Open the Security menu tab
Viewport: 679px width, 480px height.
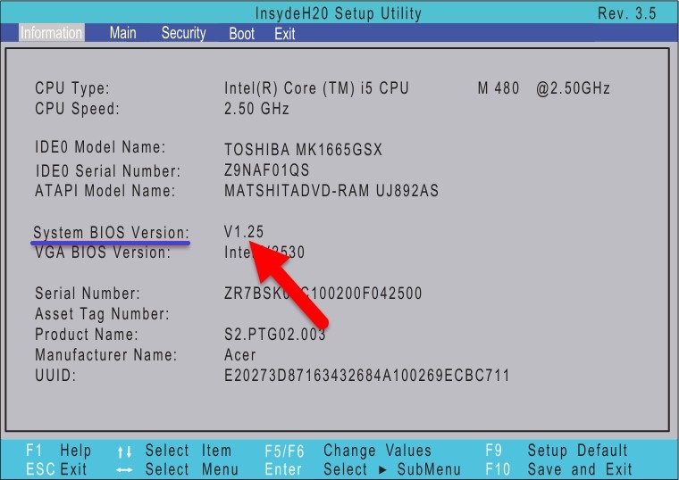click(183, 33)
